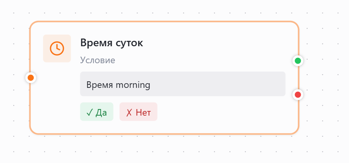Click the light orange tile behind the clock
This screenshot has height=163, width=349.
click(47, 39)
